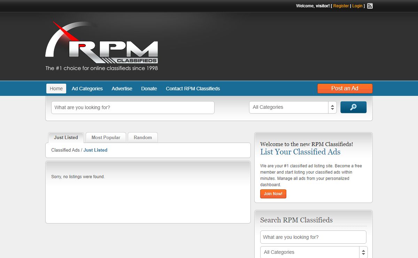
Task: Click the Login link
Action: [357, 6]
